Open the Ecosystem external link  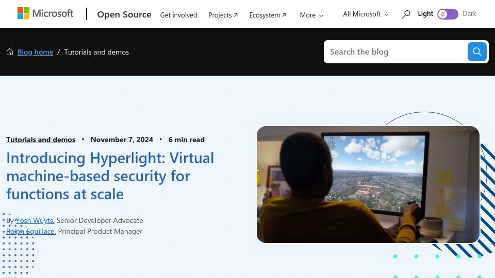(x=268, y=15)
